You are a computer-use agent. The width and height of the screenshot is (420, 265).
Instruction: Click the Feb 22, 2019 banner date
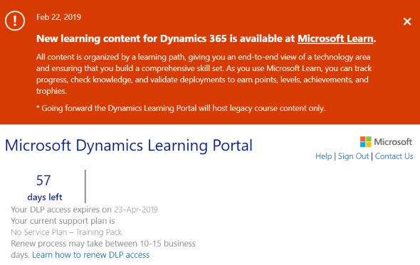click(x=58, y=17)
